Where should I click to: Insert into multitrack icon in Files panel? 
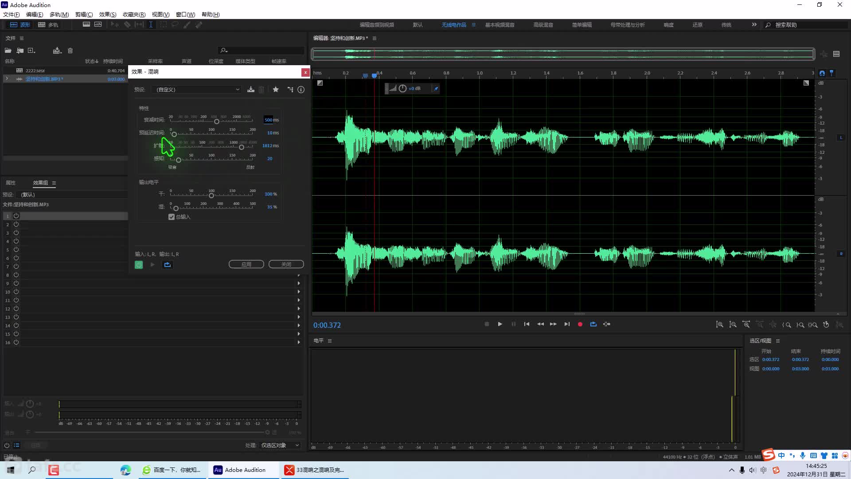point(57,51)
